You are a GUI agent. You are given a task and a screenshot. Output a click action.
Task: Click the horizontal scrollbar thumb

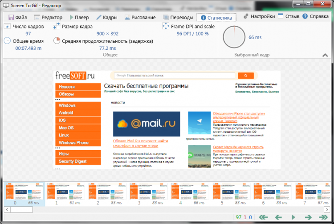[x=21, y=209]
